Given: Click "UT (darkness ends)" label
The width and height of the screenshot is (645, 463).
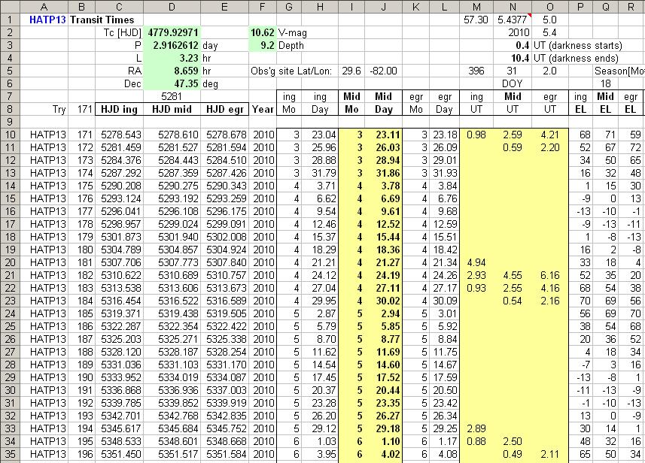Looking at the screenshot, I should 576,58.
